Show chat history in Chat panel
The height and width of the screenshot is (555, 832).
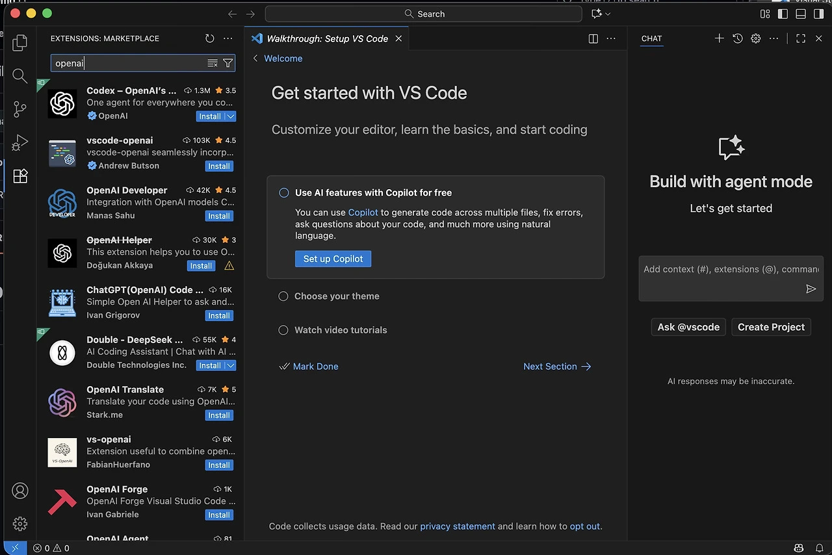[x=737, y=39]
